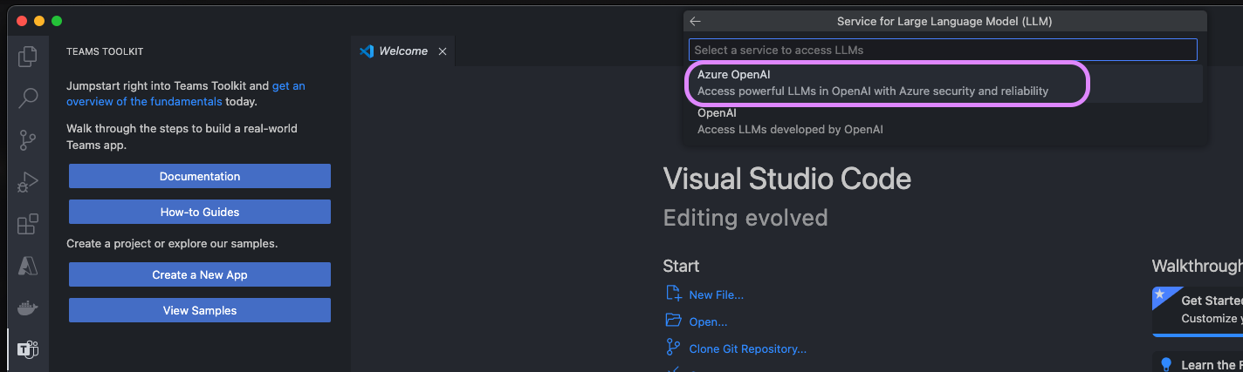Focus the Select a service input field
Screen dimensions: 1243x372
pyautogui.click(x=943, y=50)
